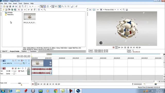Click the Copy icon in the main toolbar
Screen dimensions: 165x93
(x=23, y=6)
